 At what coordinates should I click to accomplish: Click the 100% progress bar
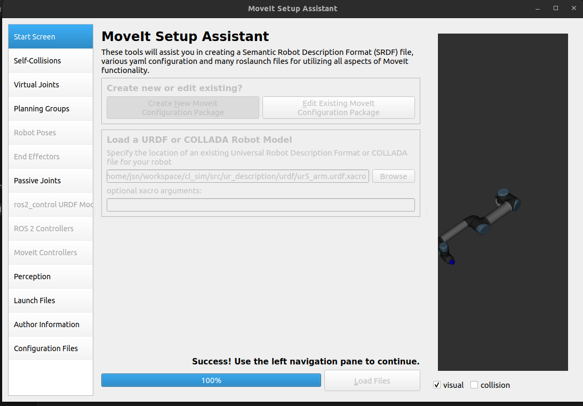tap(211, 380)
